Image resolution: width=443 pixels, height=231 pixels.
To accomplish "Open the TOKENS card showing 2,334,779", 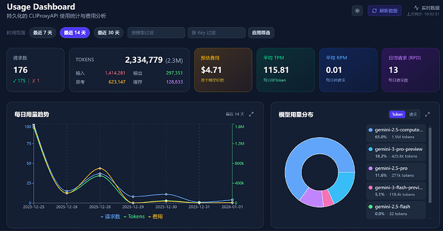I will [130, 70].
